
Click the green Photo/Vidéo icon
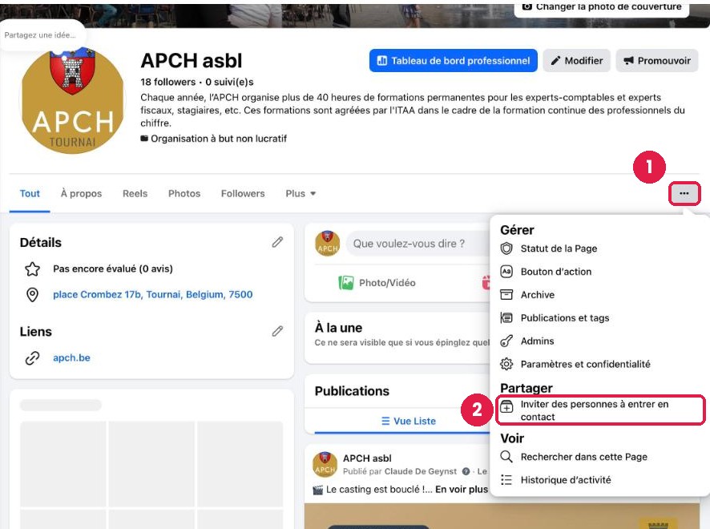(346, 283)
